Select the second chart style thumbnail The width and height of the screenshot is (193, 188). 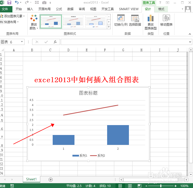73,21
